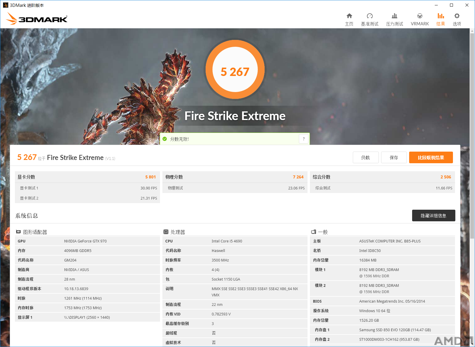Click the Fire Strike Extreme title
This screenshot has height=347, width=475.
tap(235, 116)
